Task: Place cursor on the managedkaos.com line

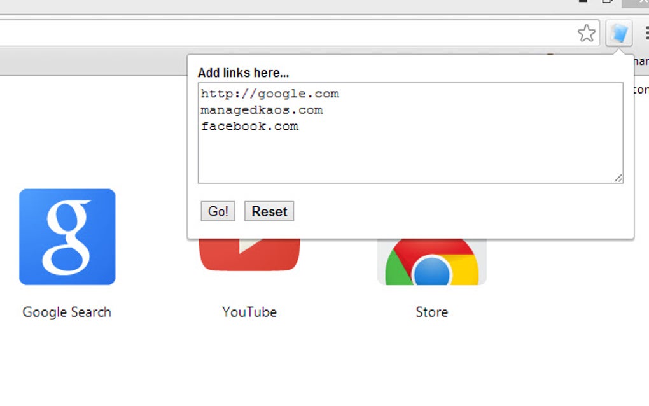Action: pyautogui.click(x=262, y=110)
